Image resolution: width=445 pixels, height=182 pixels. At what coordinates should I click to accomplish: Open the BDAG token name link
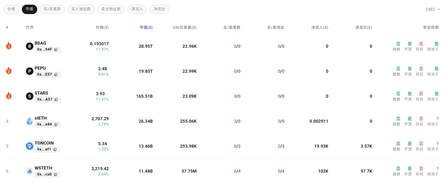(x=40, y=43)
